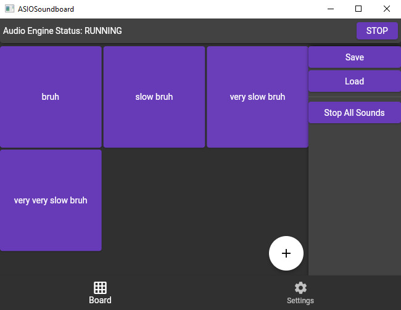
Task: Play the "very very slow bruh" tile
Action: [x=51, y=200]
